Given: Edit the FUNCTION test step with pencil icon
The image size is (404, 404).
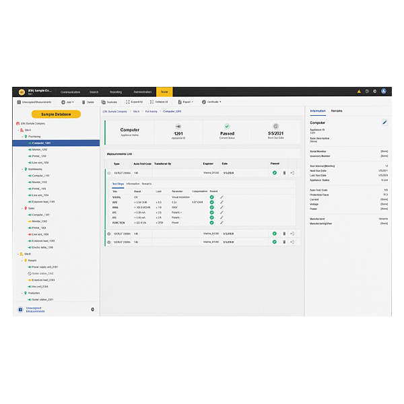Looking at the screenshot, I should point(222,223).
